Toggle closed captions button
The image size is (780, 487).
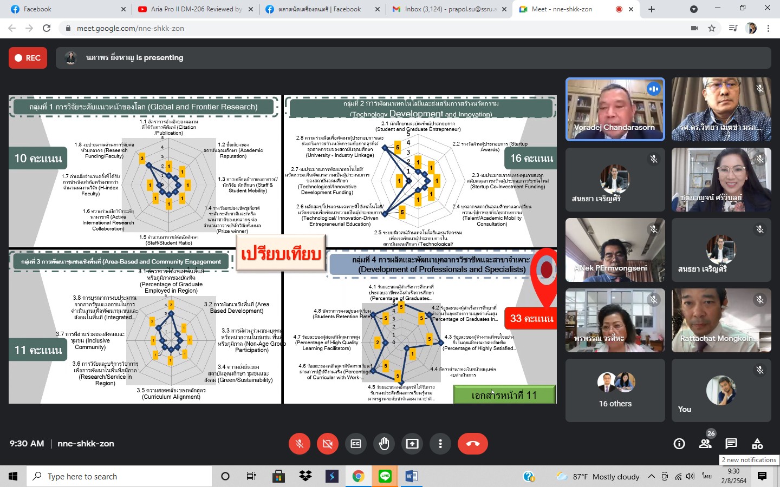[x=356, y=444]
